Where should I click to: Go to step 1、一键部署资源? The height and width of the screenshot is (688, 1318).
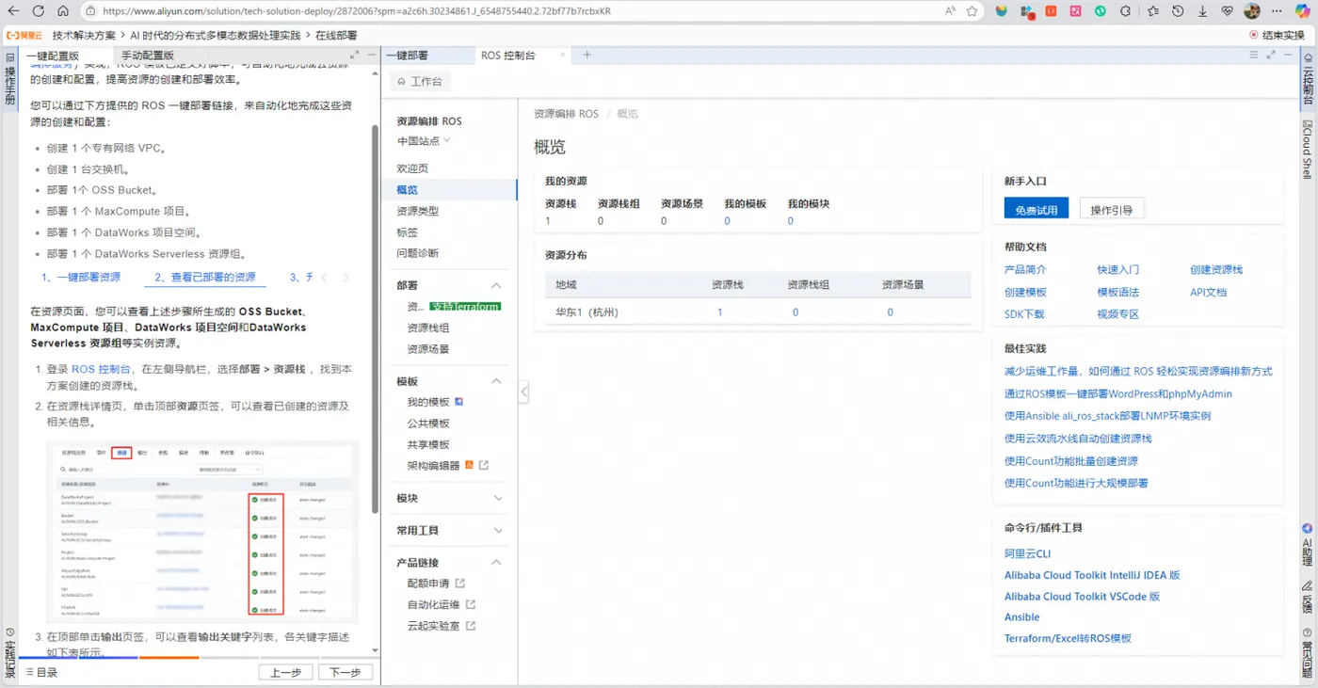81,278
